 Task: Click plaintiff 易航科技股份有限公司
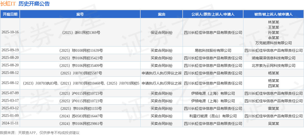coord(213,50)
